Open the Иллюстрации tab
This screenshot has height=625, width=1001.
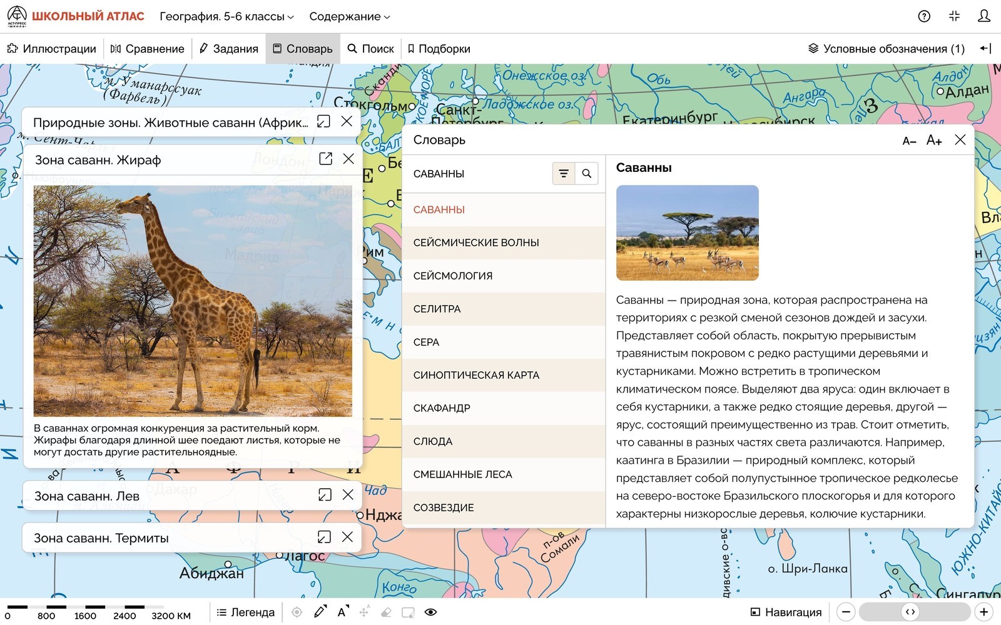click(x=52, y=49)
